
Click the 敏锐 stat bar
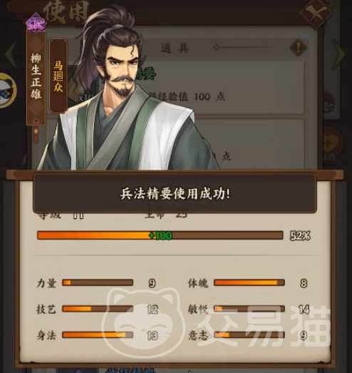coord(249,309)
